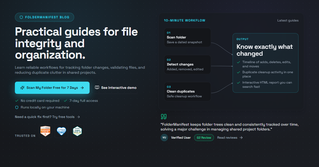Image resolution: width=319 pixels, height=167 pixels.
Task: Click the checkmark next to No credit card required
Action: (x=17, y=101)
